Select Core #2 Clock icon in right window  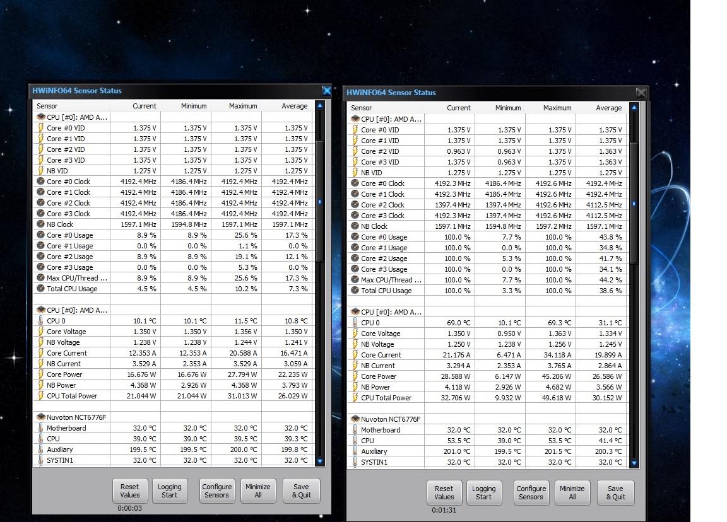tap(355, 205)
